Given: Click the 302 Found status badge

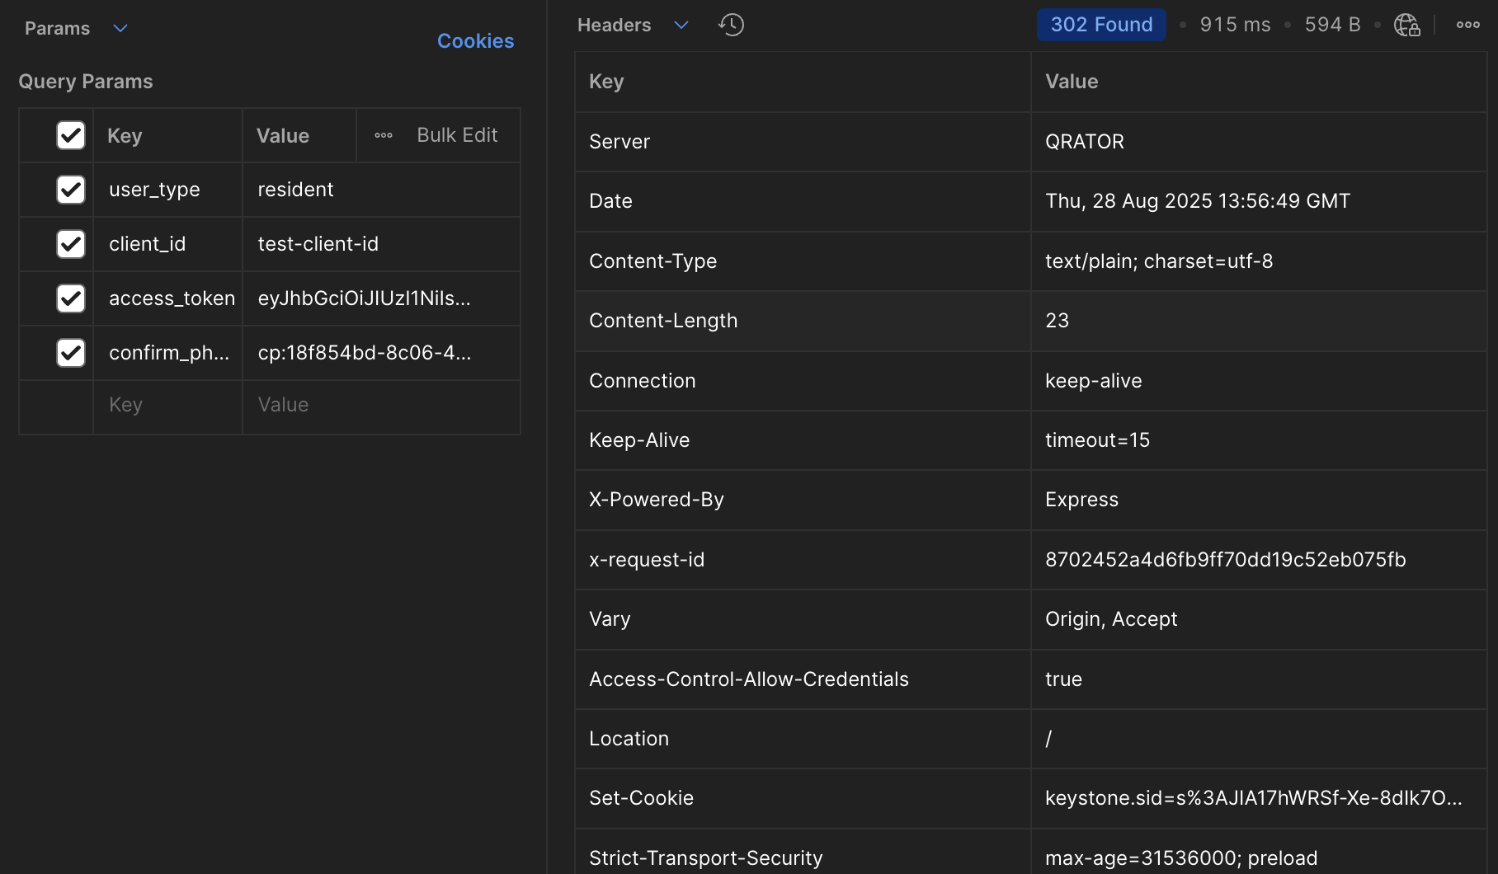Looking at the screenshot, I should 1100,25.
